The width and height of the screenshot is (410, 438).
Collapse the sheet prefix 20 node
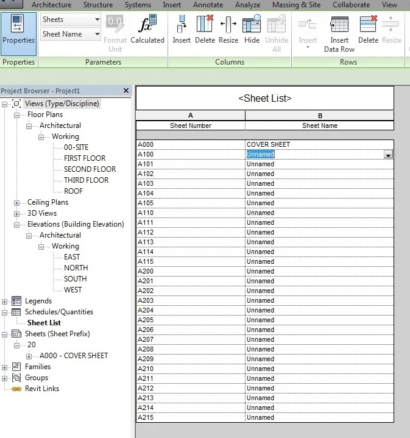point(17,345)
